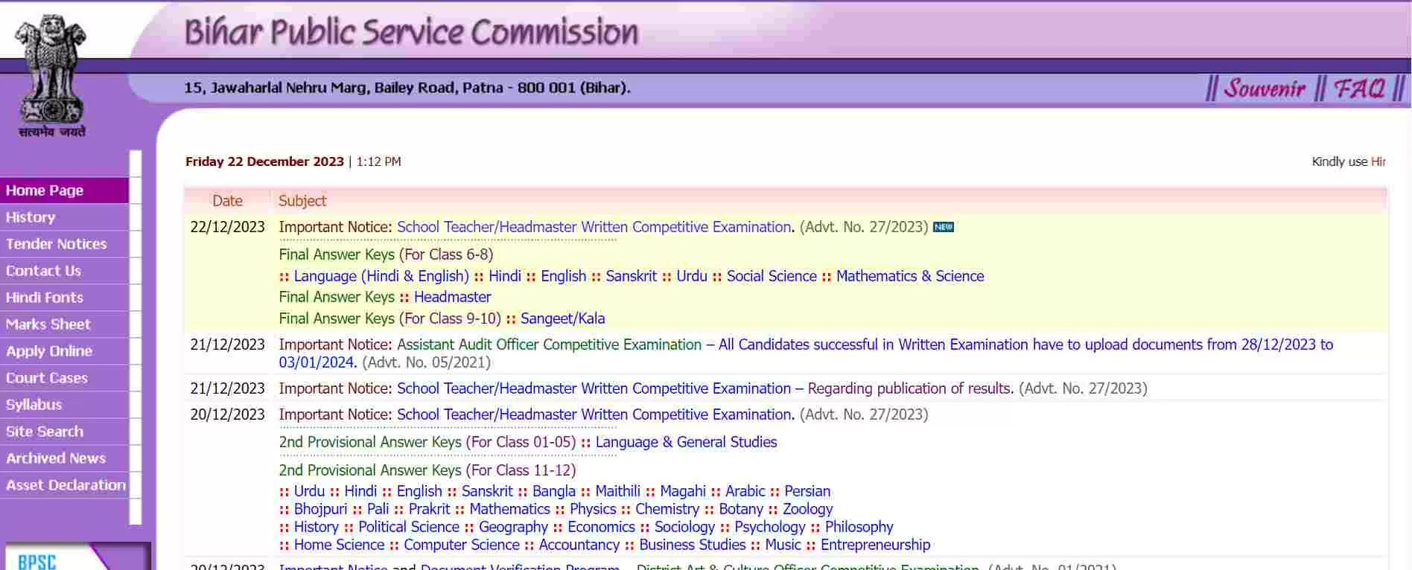Click the NEW badge icon
Viewport: 1412px width, 570px height.
(x=944, y=227)
